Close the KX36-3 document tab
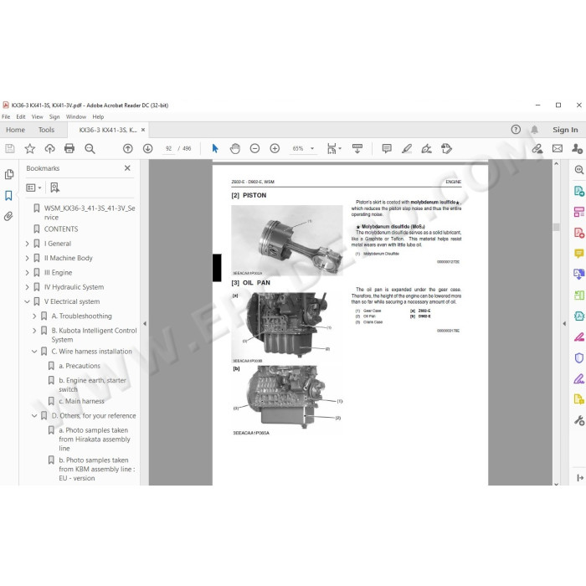The height and width of the screenshot is (586, 586). (x=143, y=130)
